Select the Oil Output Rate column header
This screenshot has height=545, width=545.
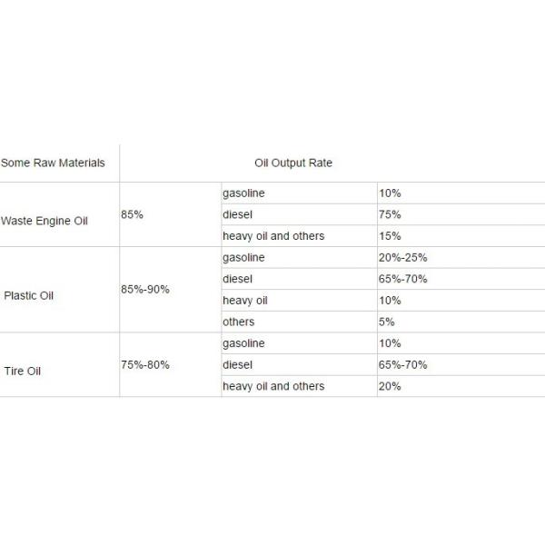click(x=292, y=163)
